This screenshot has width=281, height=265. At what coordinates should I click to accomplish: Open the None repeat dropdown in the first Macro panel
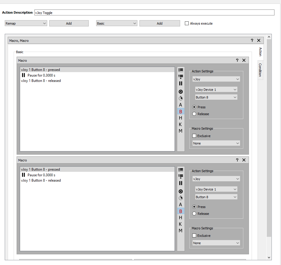click(x=216, y=143)
